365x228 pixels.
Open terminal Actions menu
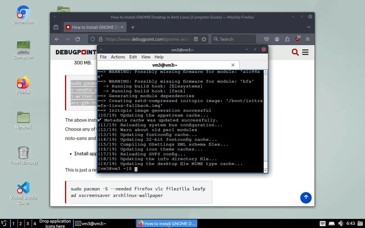pyautogui.click(x=118, y=57)
